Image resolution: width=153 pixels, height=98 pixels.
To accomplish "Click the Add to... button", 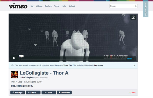I will [x=33, y=92].
